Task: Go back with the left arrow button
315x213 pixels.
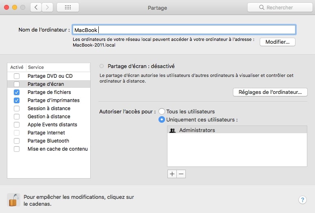Action: pyautogui.click(x=36, y=7)
